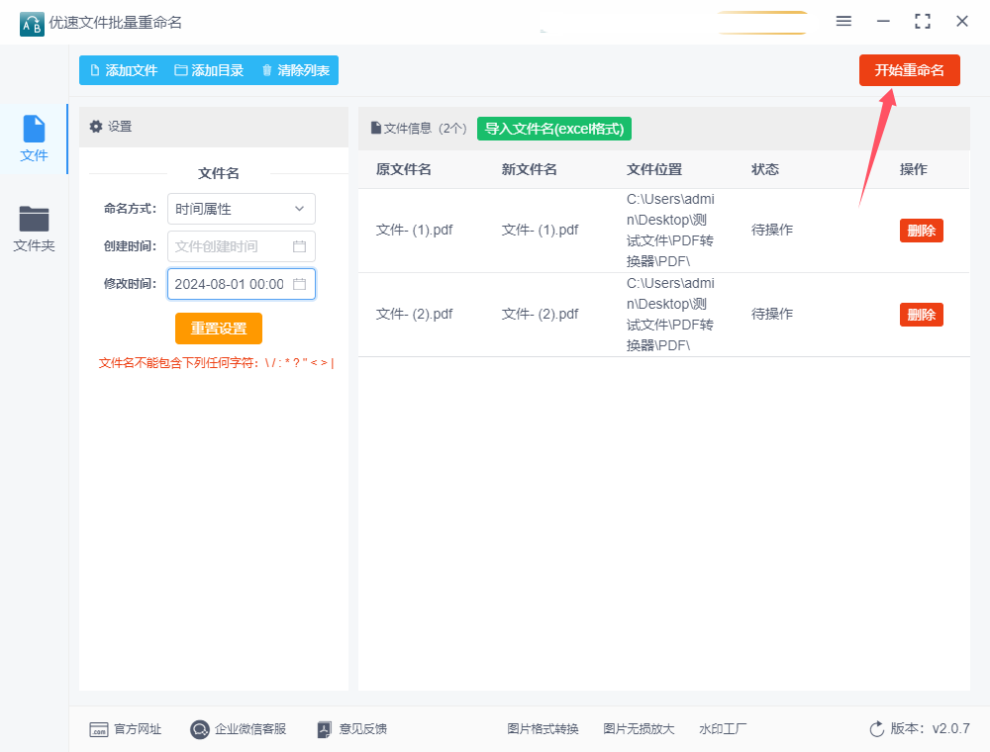Delete the 文件- (2).pdf row
The width and height of the screenshot is (990, 752).
[x=921, y=315]
